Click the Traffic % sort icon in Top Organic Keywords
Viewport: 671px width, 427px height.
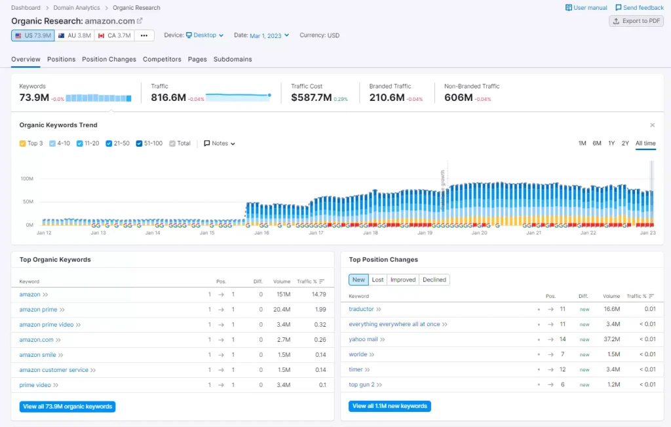pyautogui.click(x=322, y=282)
